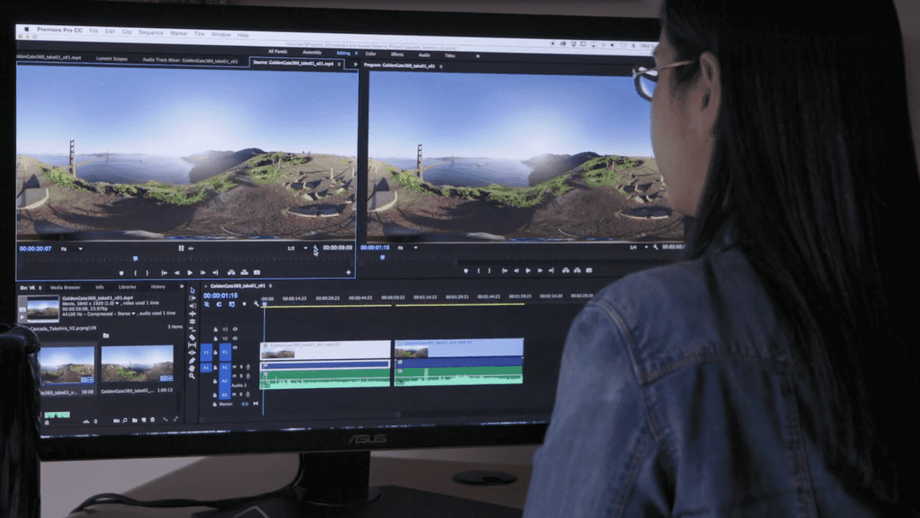
Task: Select GoldenGate360_take02 thumbnail in bin
Action: pyautogui.click(x=137, y=364)
